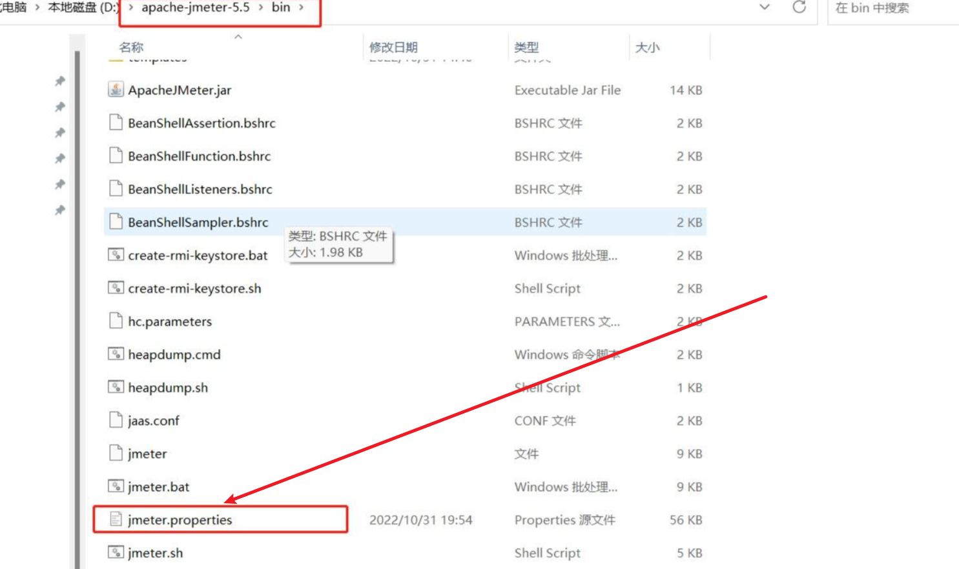959x569 pixels.
Task: Expand the chevron after 本地磁盘 (D:)
Action: point(130,7)
